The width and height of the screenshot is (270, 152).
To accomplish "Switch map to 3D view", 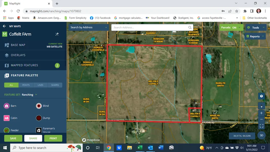I will [x=261, y=135].
